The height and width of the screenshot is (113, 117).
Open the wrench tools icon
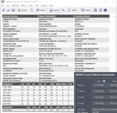point(63,10)
